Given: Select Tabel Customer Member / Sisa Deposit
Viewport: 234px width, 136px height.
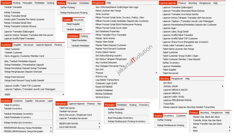Looking at the screenshot, I should pos(181,59).
